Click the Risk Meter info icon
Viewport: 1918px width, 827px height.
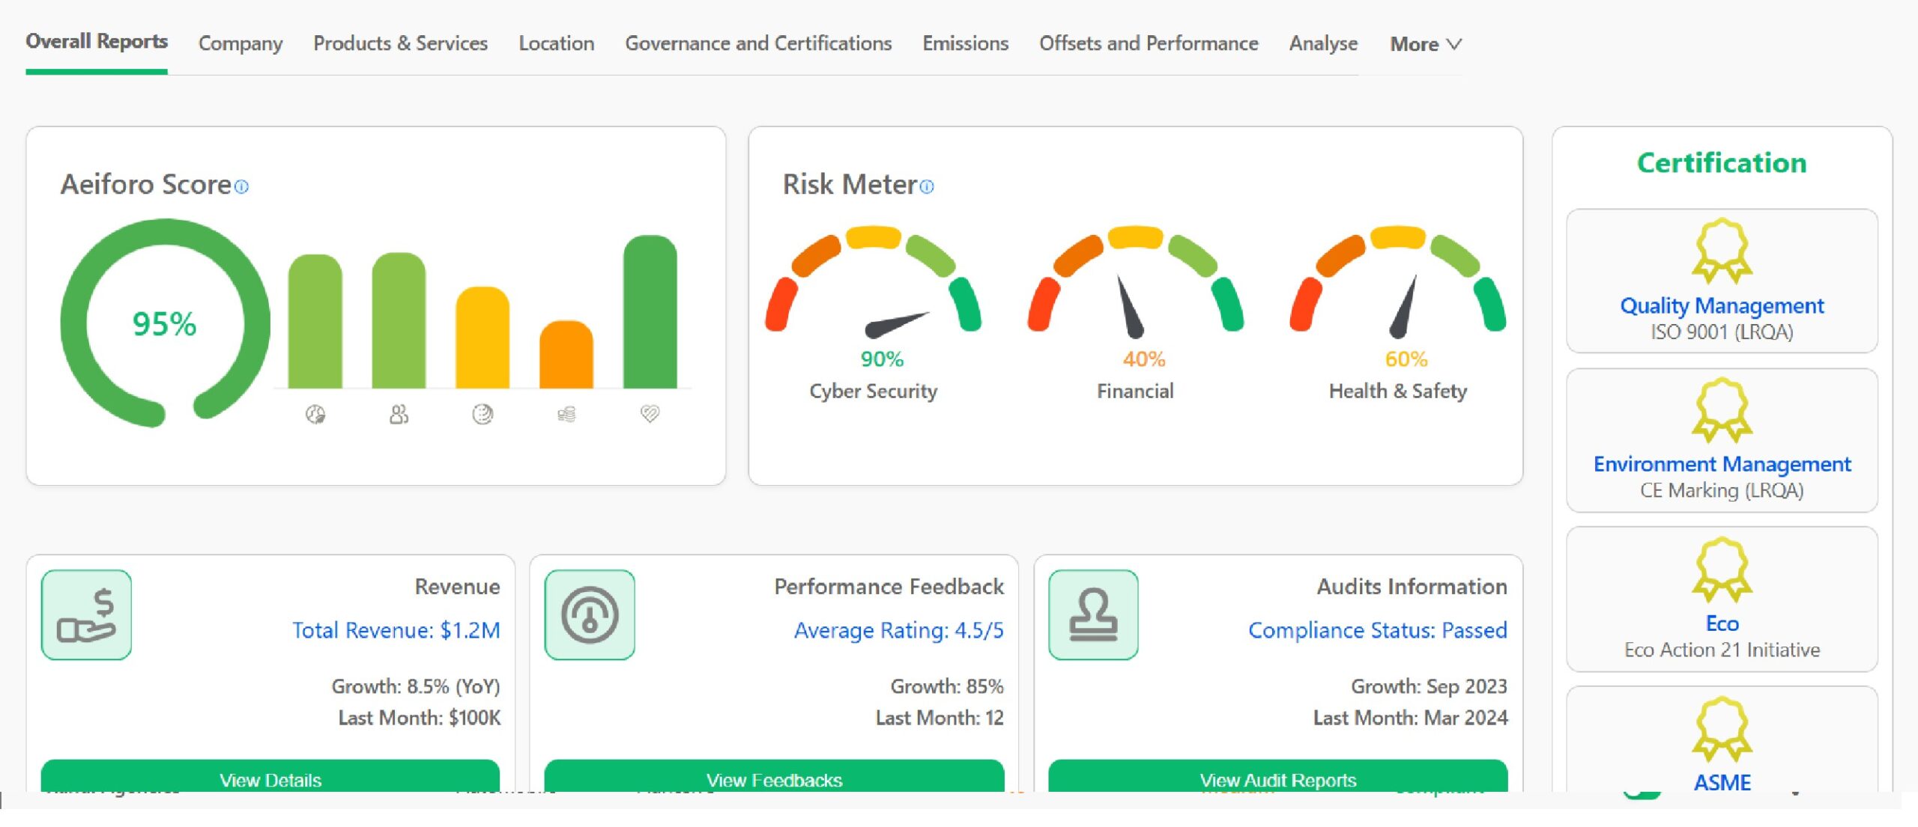[927, 186]
